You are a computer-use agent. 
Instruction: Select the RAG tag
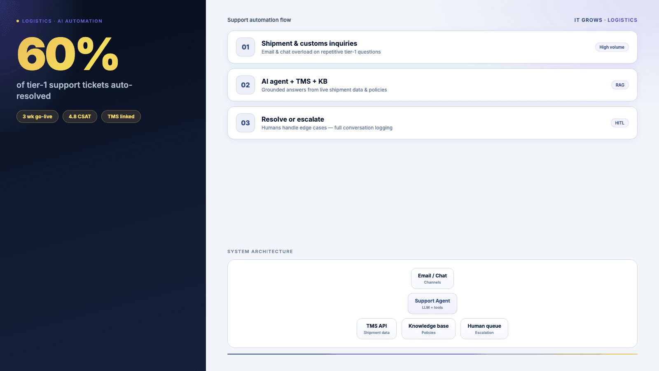[x=620, y=85]
